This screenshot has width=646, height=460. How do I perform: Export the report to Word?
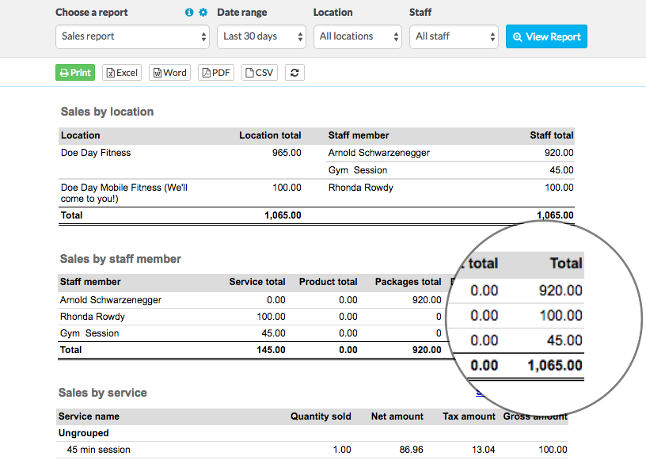169,73
